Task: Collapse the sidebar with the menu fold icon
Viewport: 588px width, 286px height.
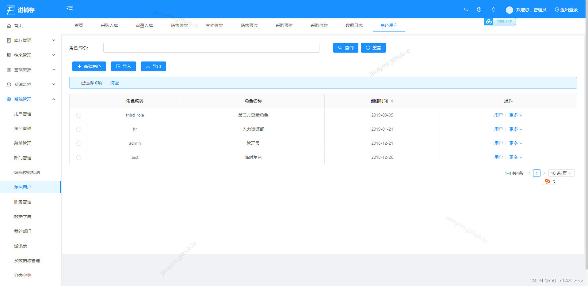Action: pyautogui.click(x=70, y=9)
